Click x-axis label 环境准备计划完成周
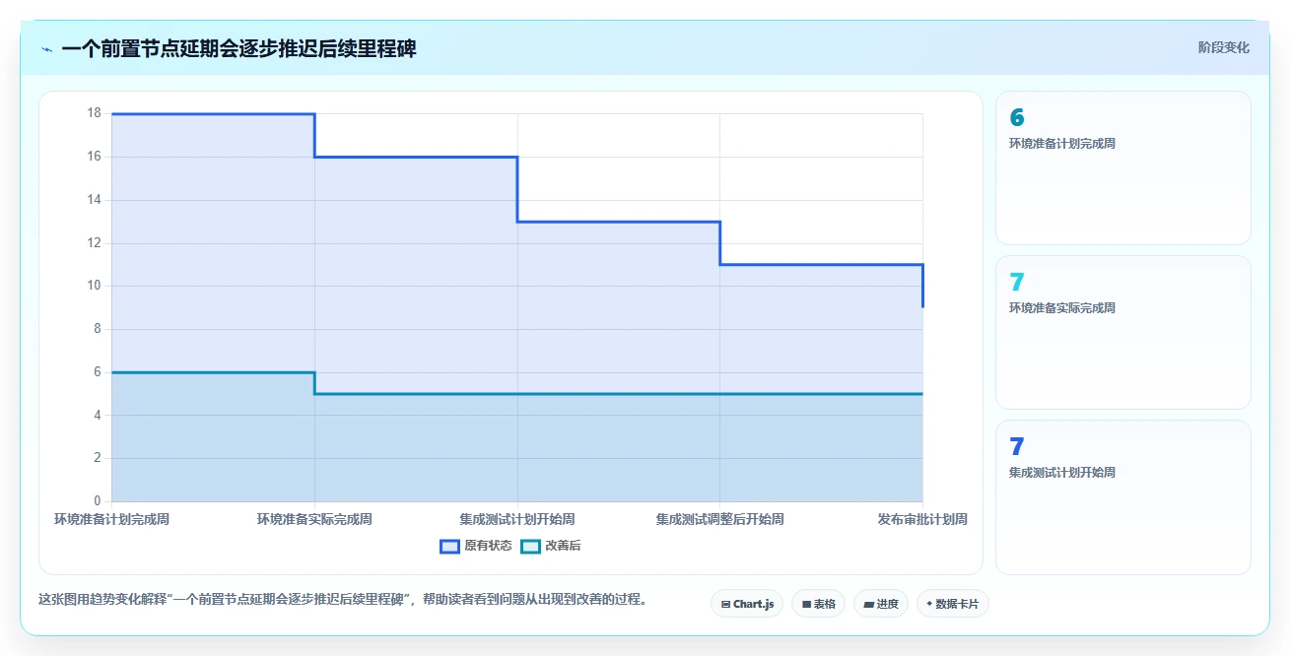The width and height of the screenshot is (1290, 656). (x=111, y=519)
